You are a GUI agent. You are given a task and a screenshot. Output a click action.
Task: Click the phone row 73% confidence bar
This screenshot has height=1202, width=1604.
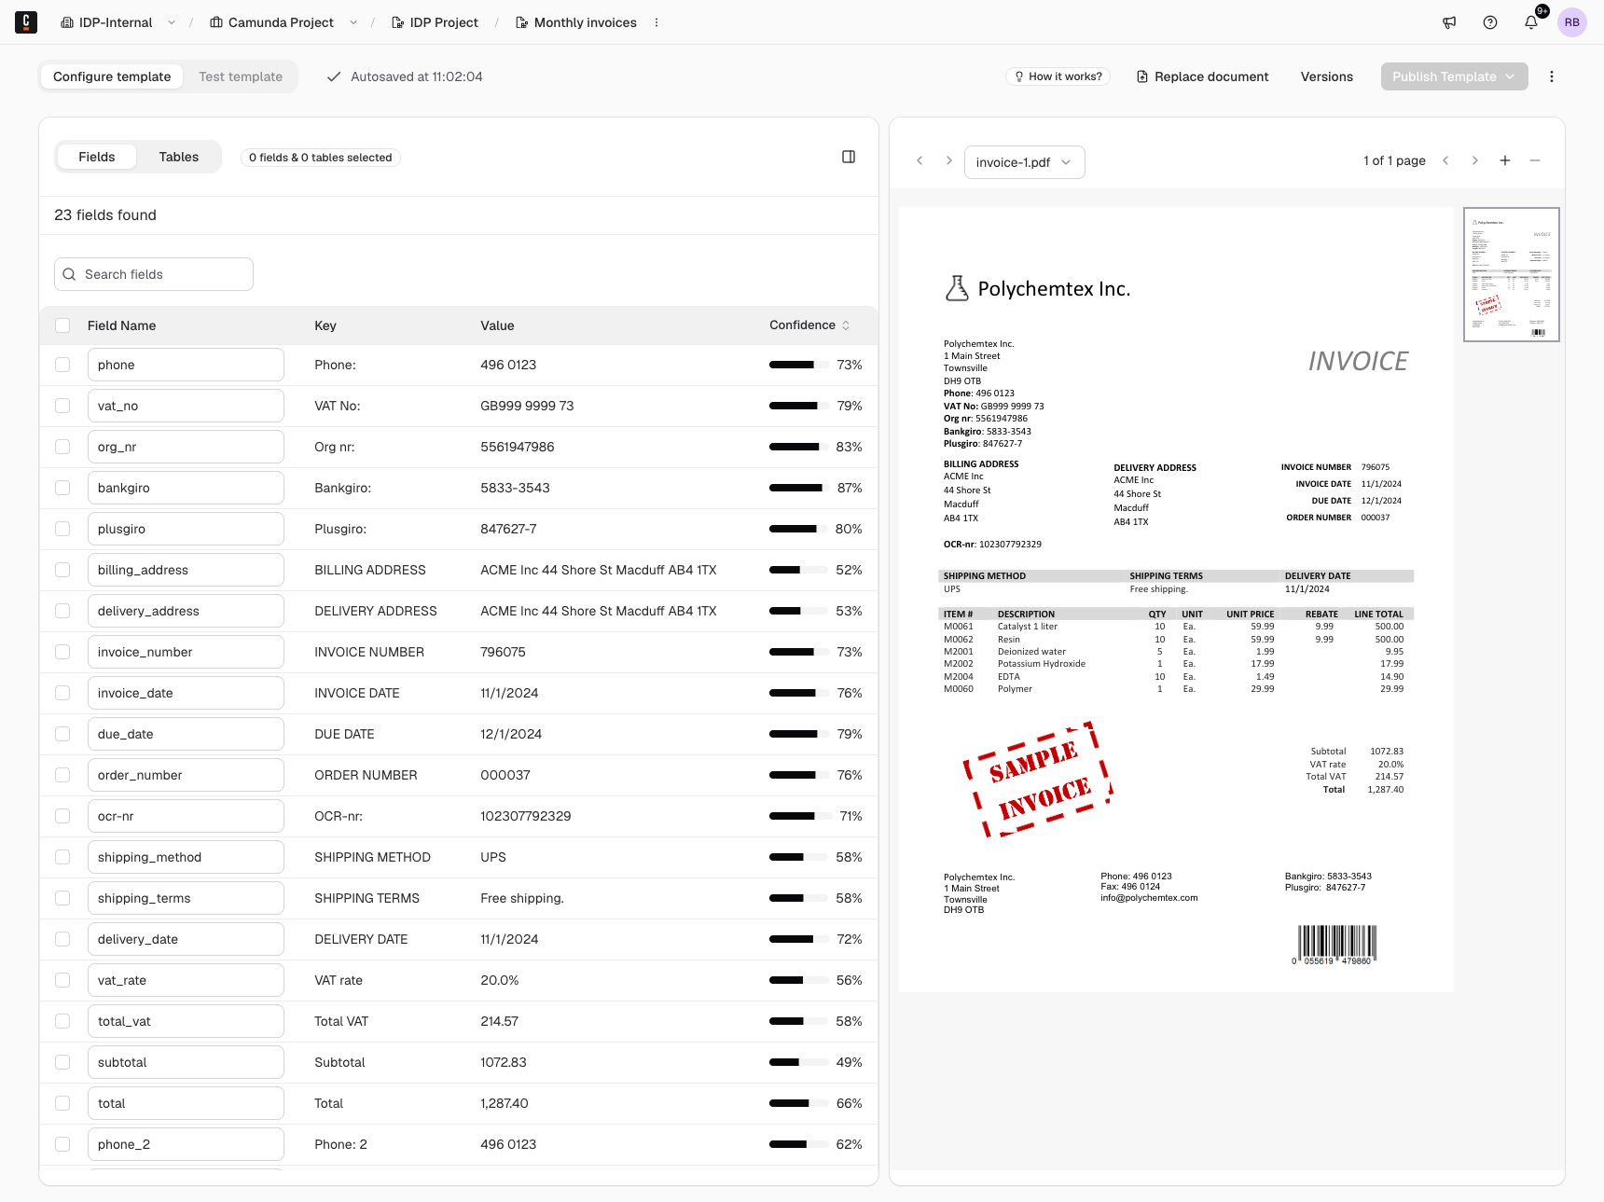pyautogui.click(x=799, y=365)
